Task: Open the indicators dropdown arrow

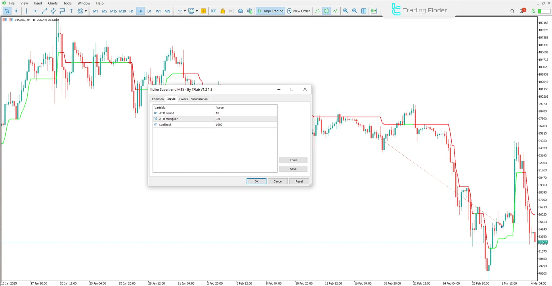Action: [x=196, y=11]
